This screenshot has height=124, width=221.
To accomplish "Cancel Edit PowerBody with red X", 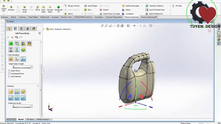I will [12, 38].
